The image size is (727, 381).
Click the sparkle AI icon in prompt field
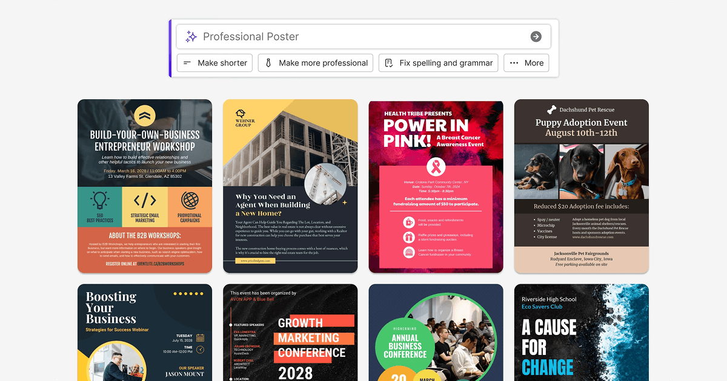pyautogui.click(x=191, y=37)
